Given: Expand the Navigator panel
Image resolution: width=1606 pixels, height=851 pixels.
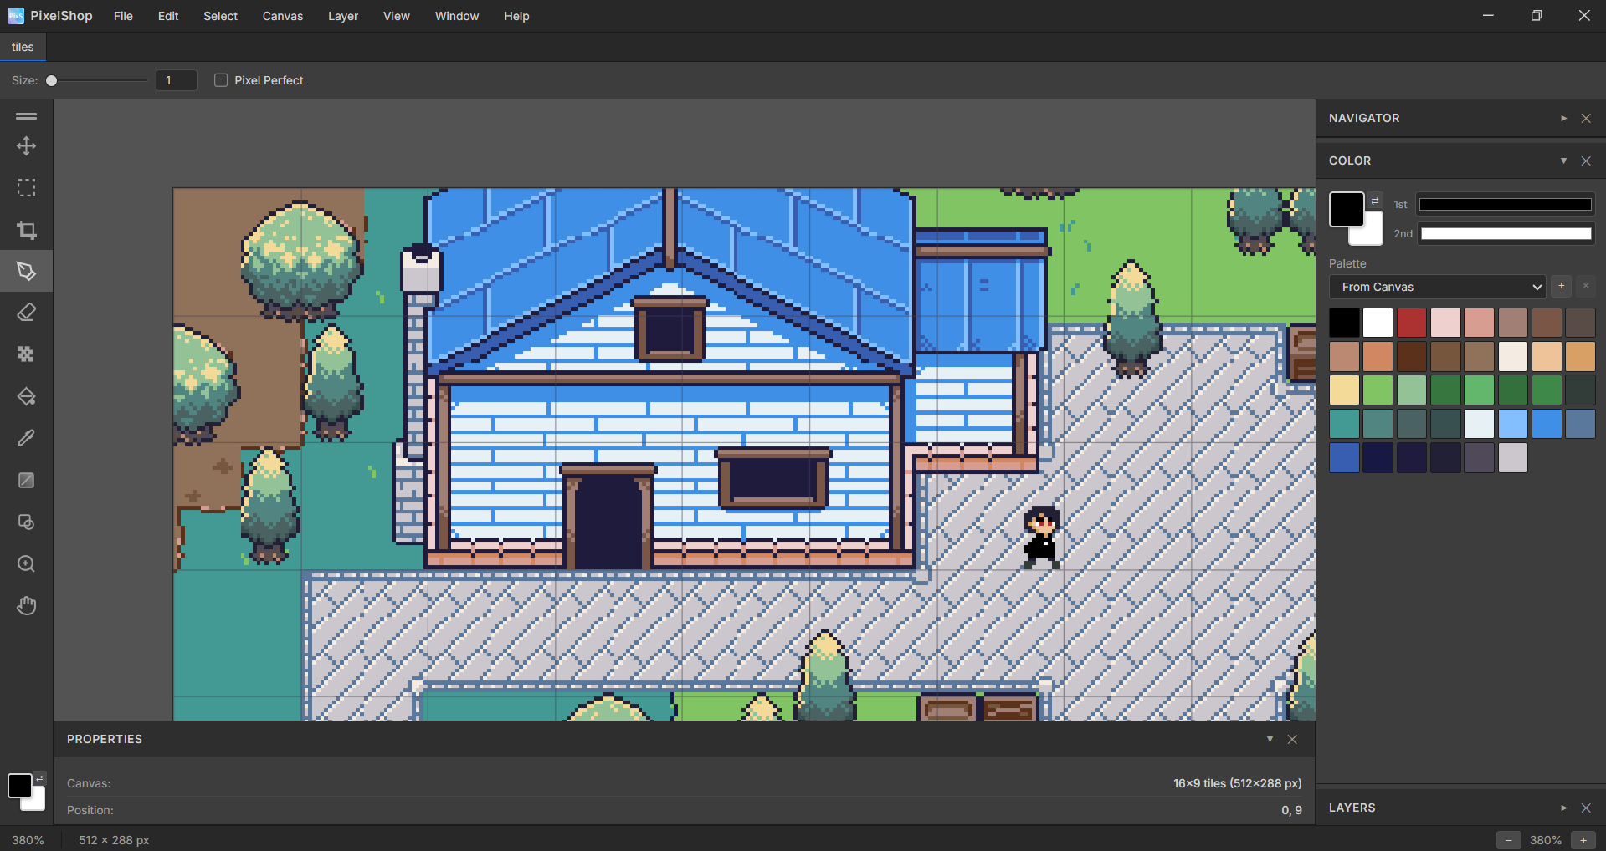Looking at the screenshot, I should [1563, 118].
